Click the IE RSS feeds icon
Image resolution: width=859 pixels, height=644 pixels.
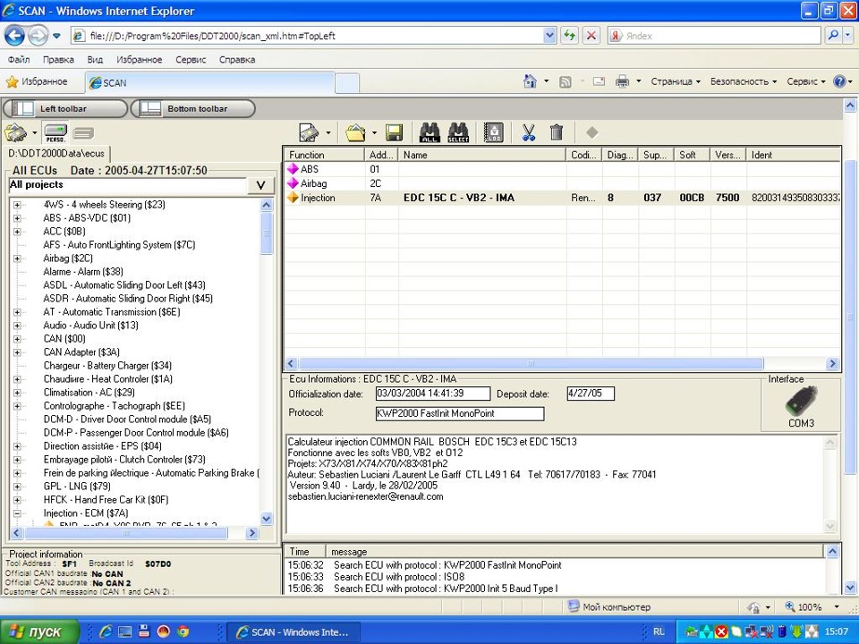(565, 81)
